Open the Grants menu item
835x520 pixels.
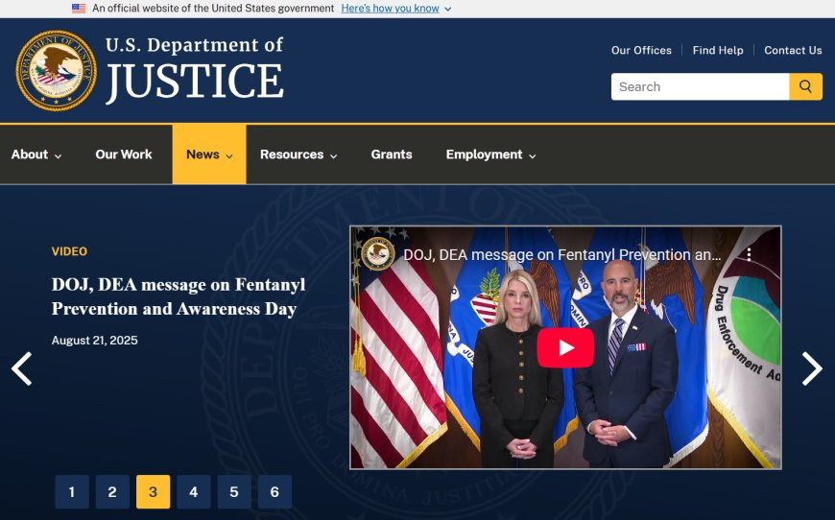(x=392, y=154)
